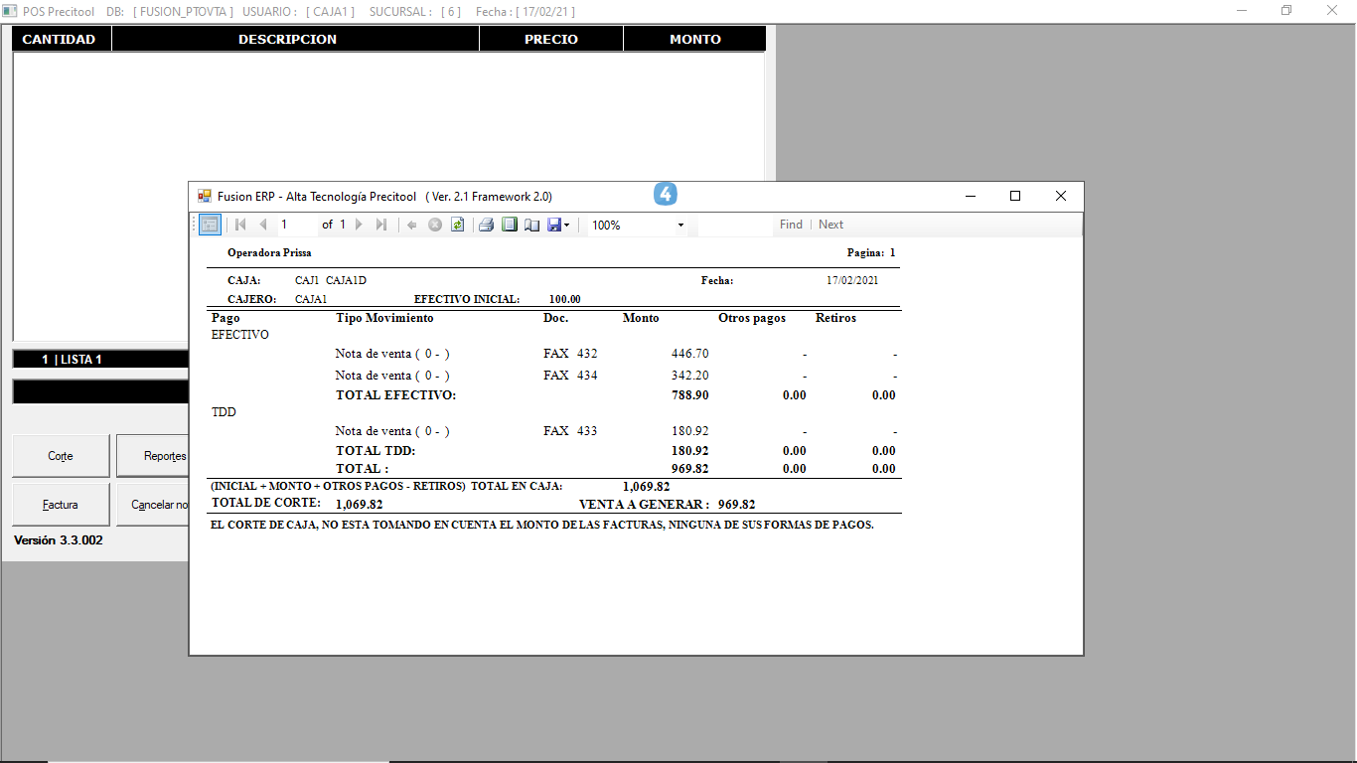Click document number FAX 434
Image resolution: width=1357 pixels, height=763 pixels.
[570, 376]
